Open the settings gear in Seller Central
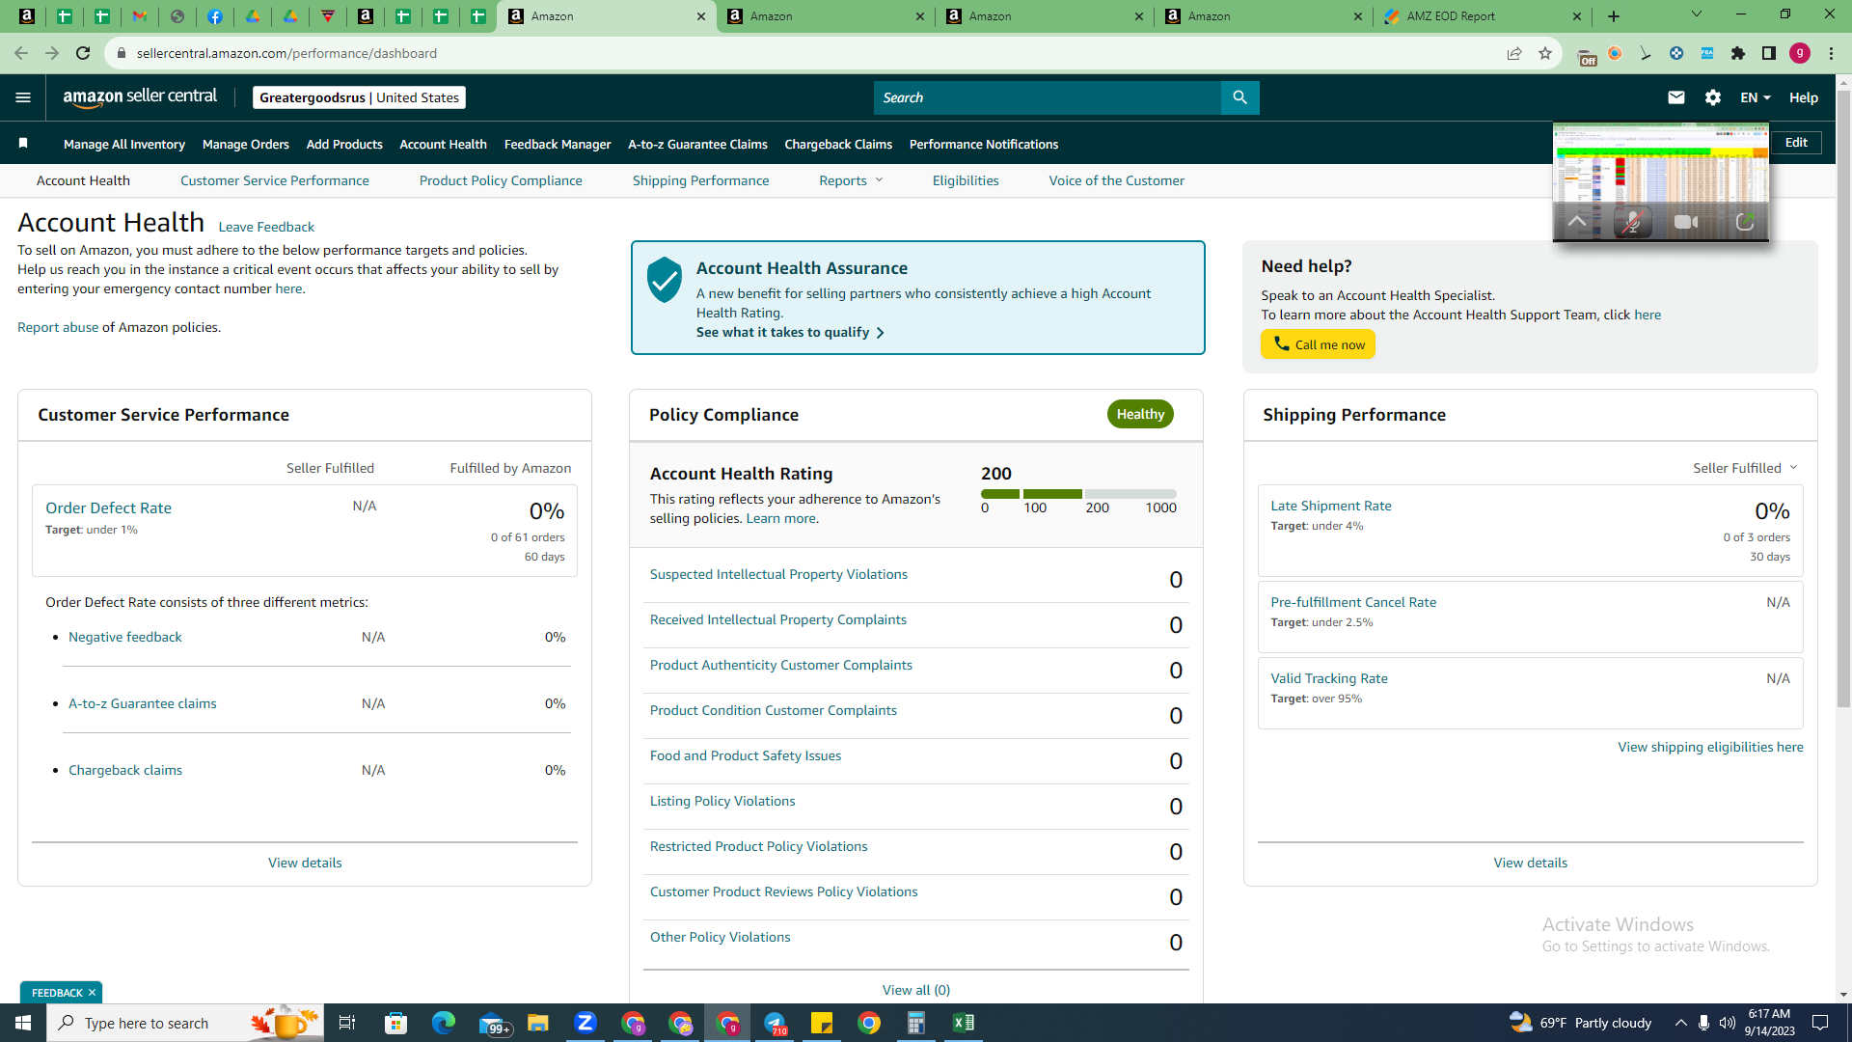This screenshot has width=1852, height=1042. pyautogui.click(x=1713, y=97)
